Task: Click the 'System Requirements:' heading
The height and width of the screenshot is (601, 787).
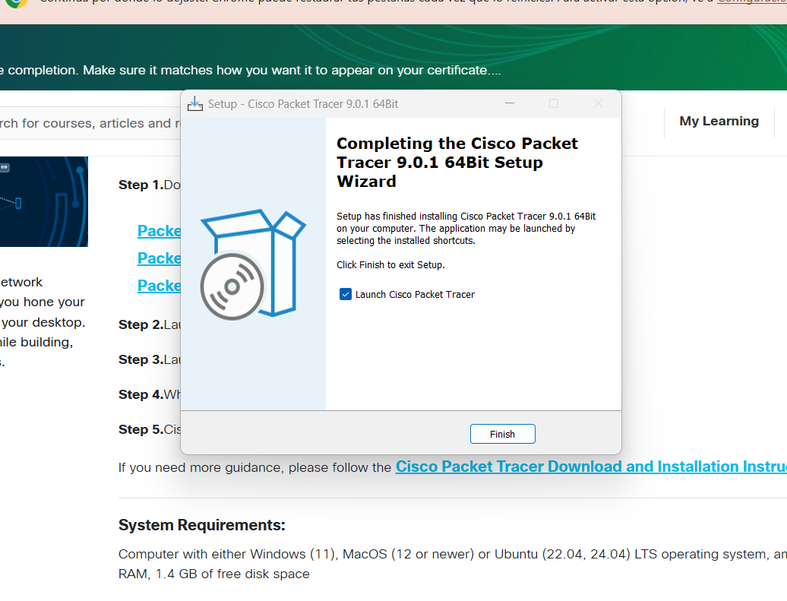Action: pyautogui.click(x=202, y=525)
